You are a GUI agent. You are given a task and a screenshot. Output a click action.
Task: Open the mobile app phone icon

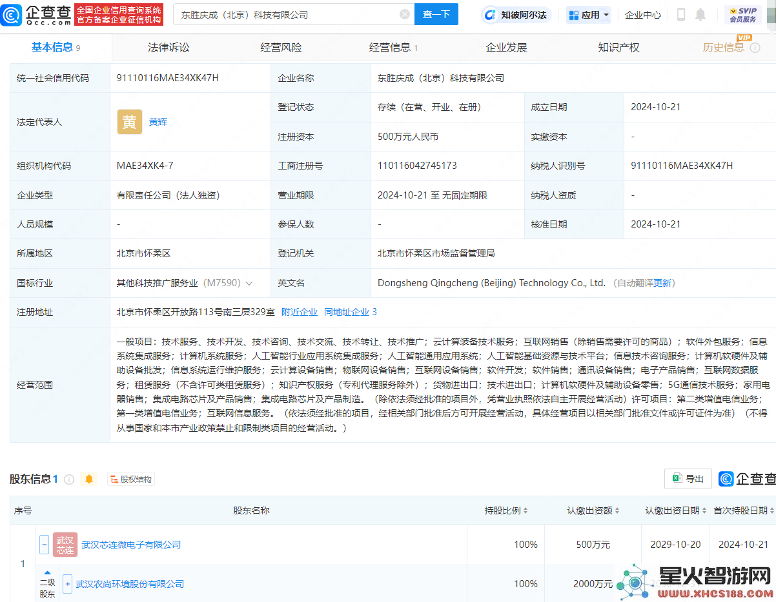pos(681,15)
